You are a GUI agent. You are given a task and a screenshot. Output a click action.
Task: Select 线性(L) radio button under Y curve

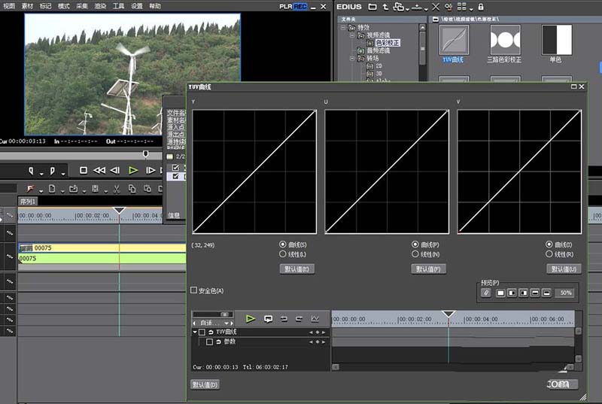[x=283, y=254]
